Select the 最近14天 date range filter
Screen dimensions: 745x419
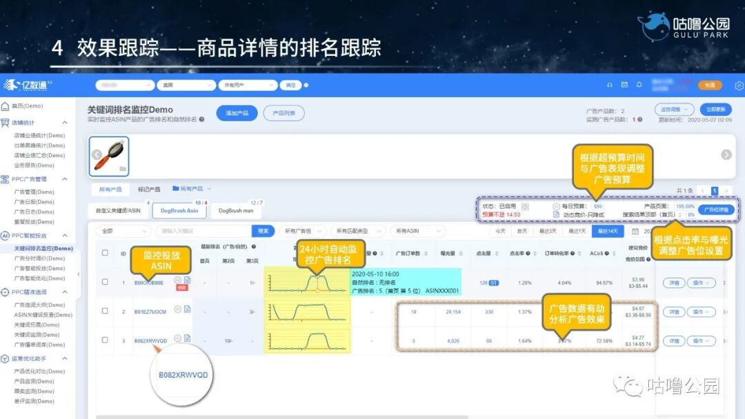(x=607, y=231)
